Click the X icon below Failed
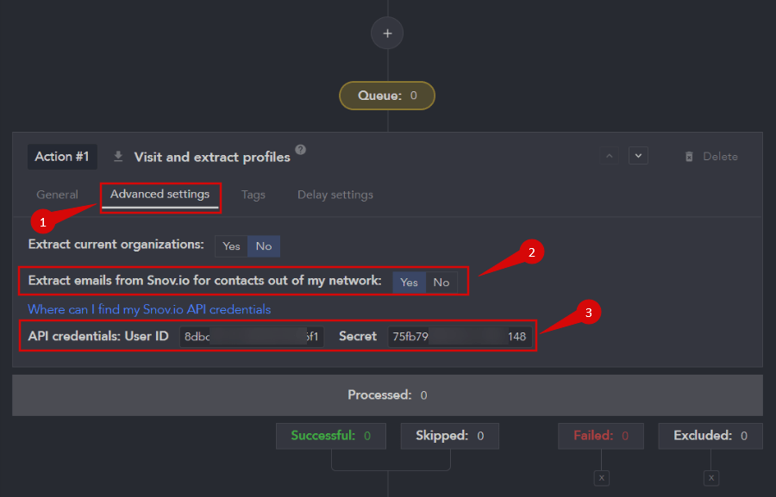 click(602, 477)
